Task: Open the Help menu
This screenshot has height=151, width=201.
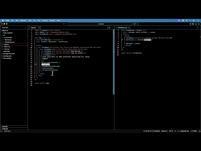Action: [58, 20]
